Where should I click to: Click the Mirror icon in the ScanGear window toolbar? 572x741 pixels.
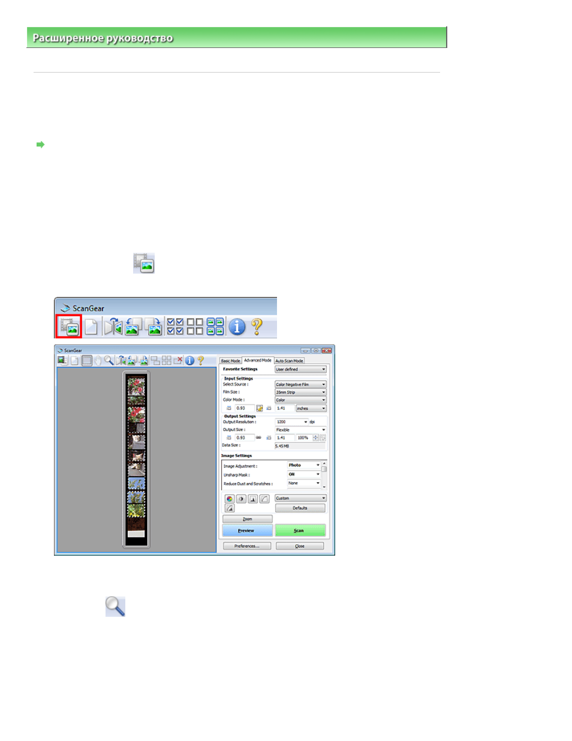pos(121,360)
